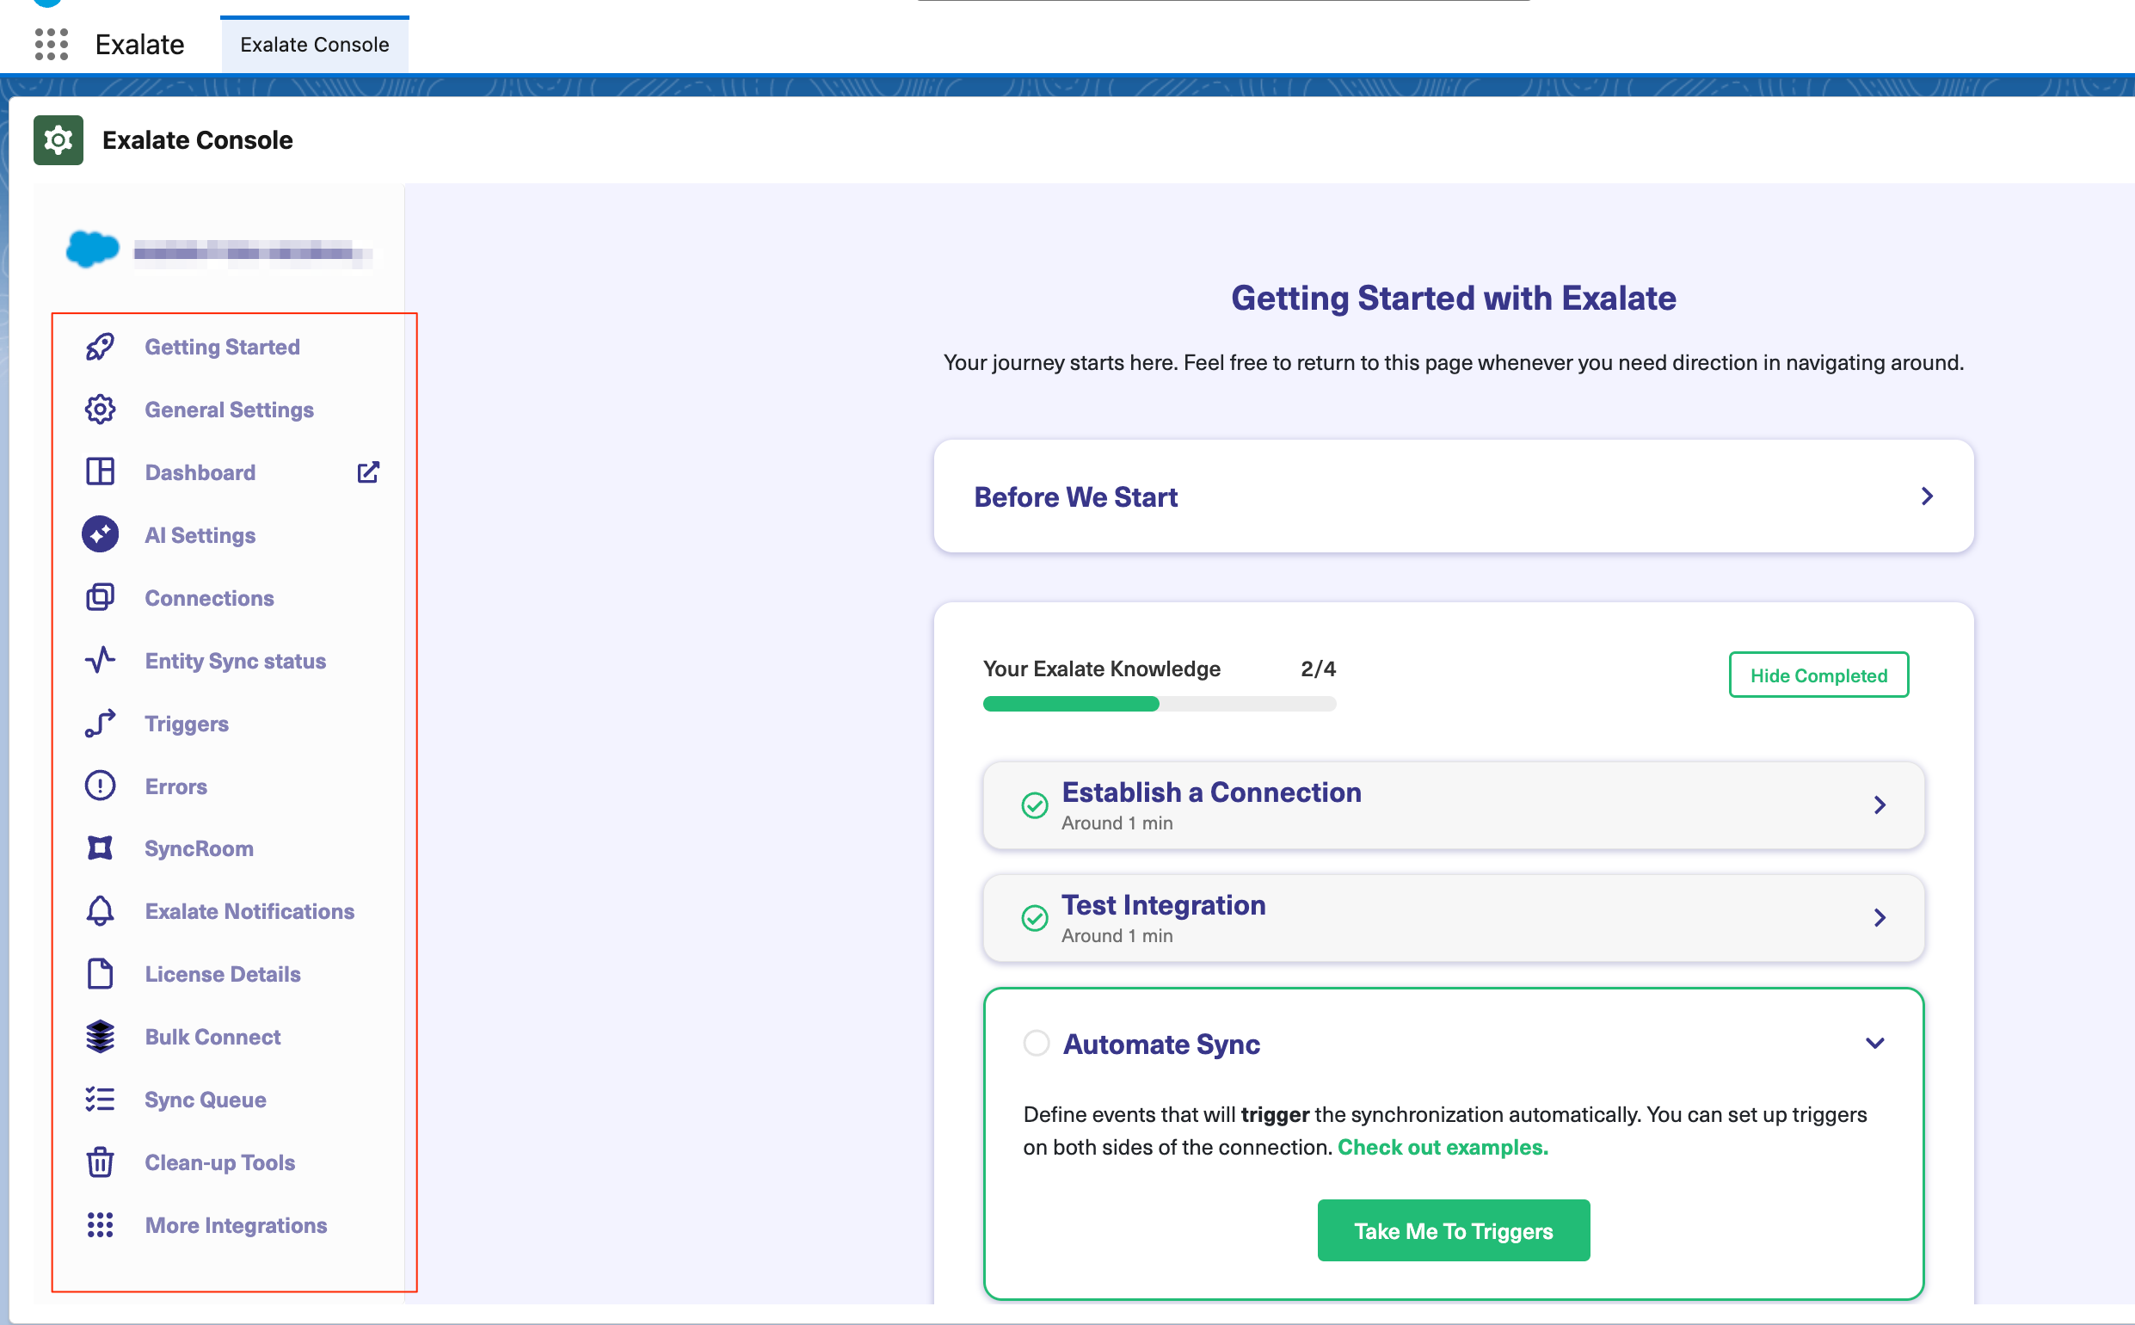Click the Clean-up Tools trash icon
This screenshot has height=1325, width=2135.
(x=100, y=1162)
